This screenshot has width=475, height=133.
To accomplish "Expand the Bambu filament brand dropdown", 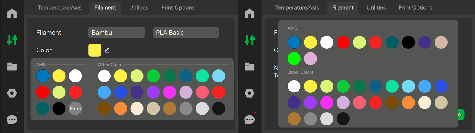I will point(117,33).
